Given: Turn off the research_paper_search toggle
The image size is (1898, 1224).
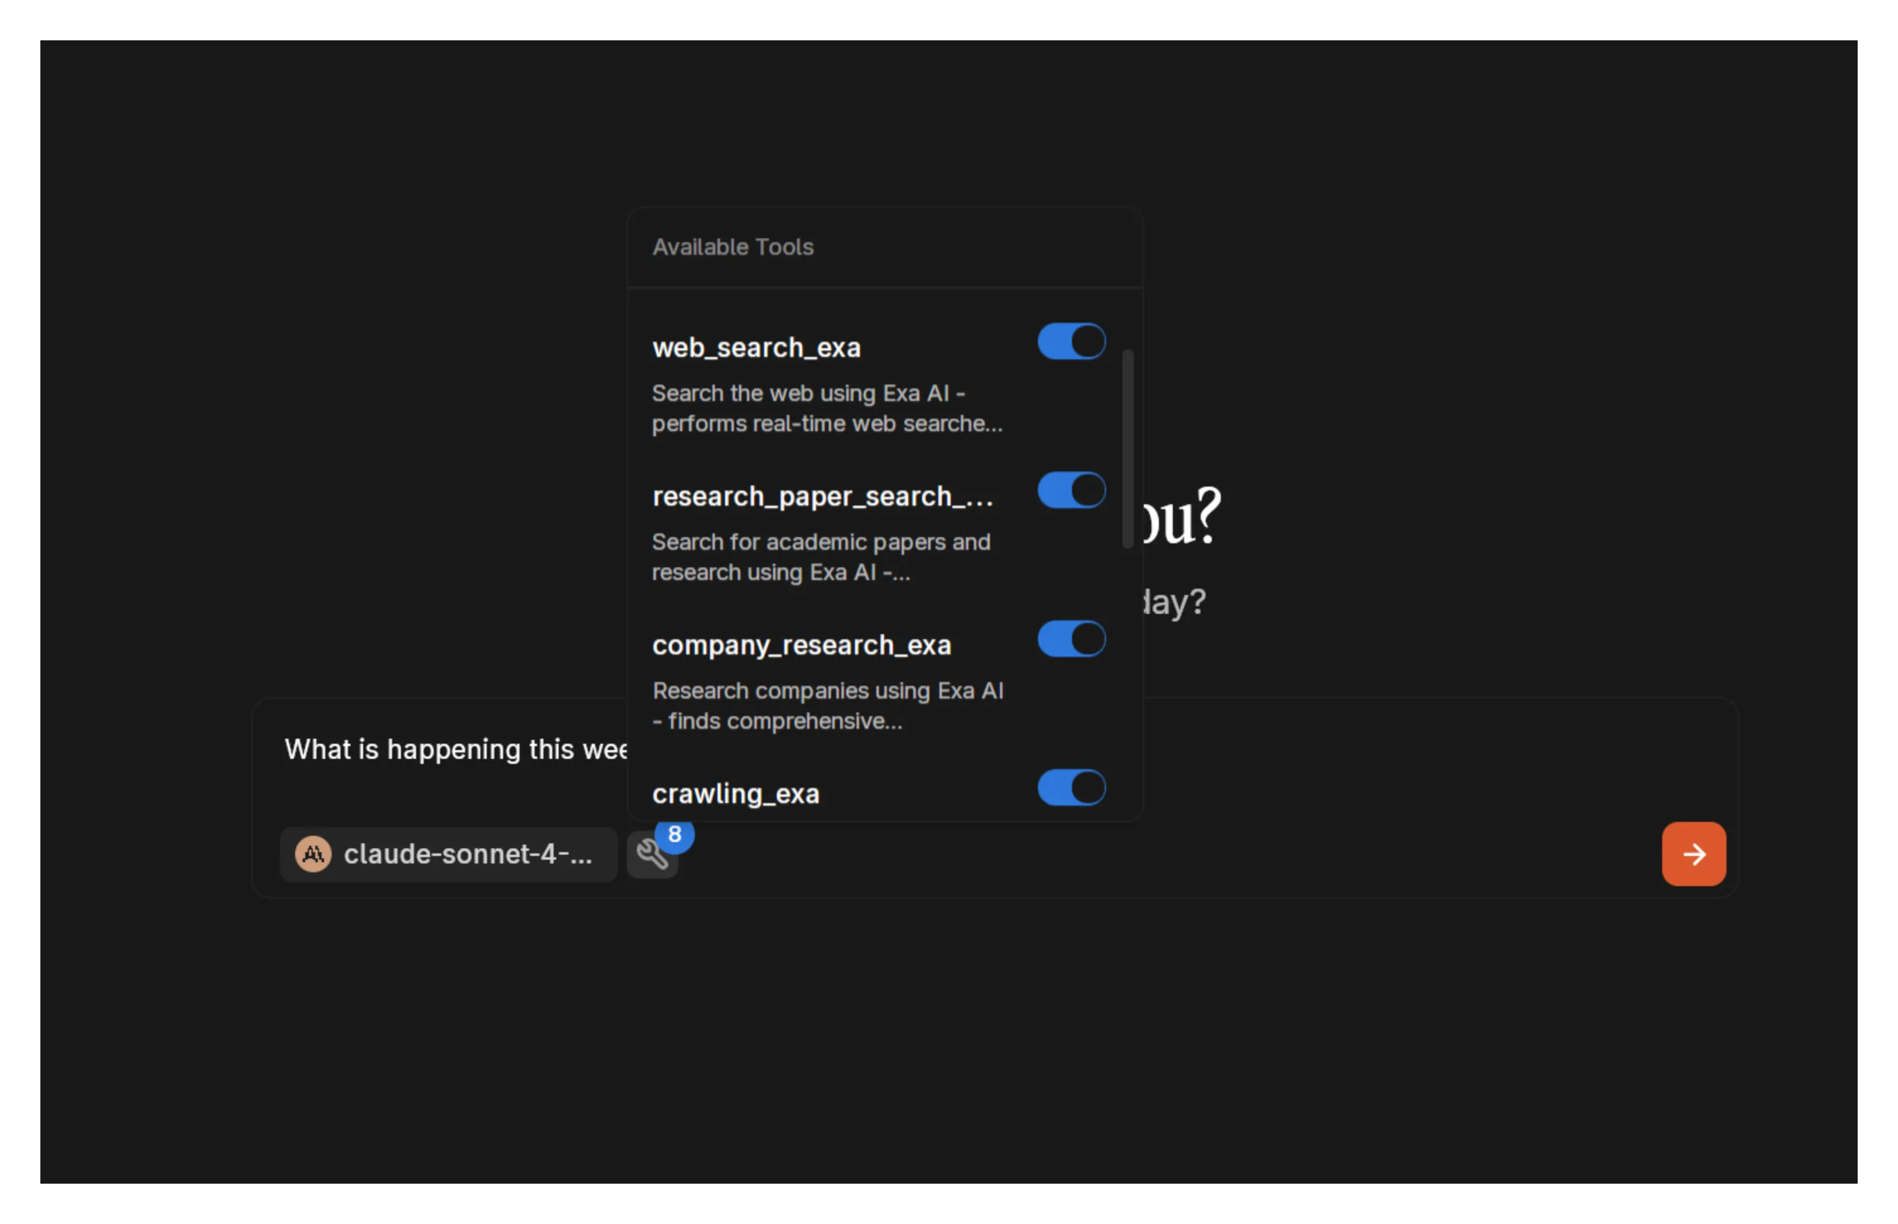Looking at the screenshot, I should (1070, 490).
